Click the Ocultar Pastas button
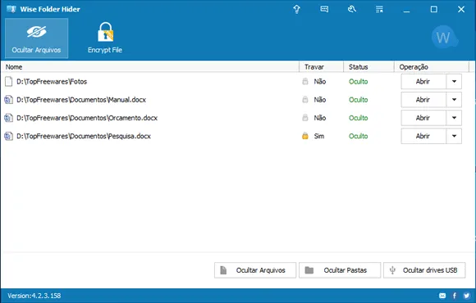 coord(340,270)
